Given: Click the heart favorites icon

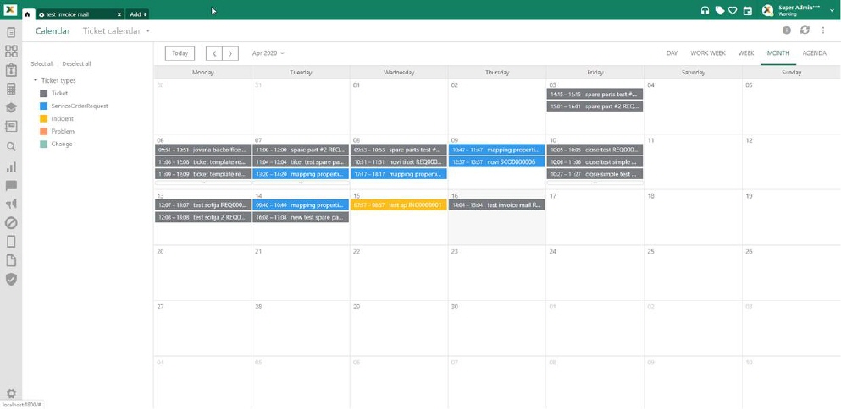Looking at the screenshot, I should (x=733, y=10).
